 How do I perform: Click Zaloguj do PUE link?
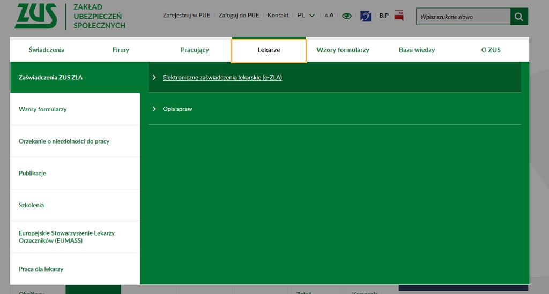(x=239, y=16)
